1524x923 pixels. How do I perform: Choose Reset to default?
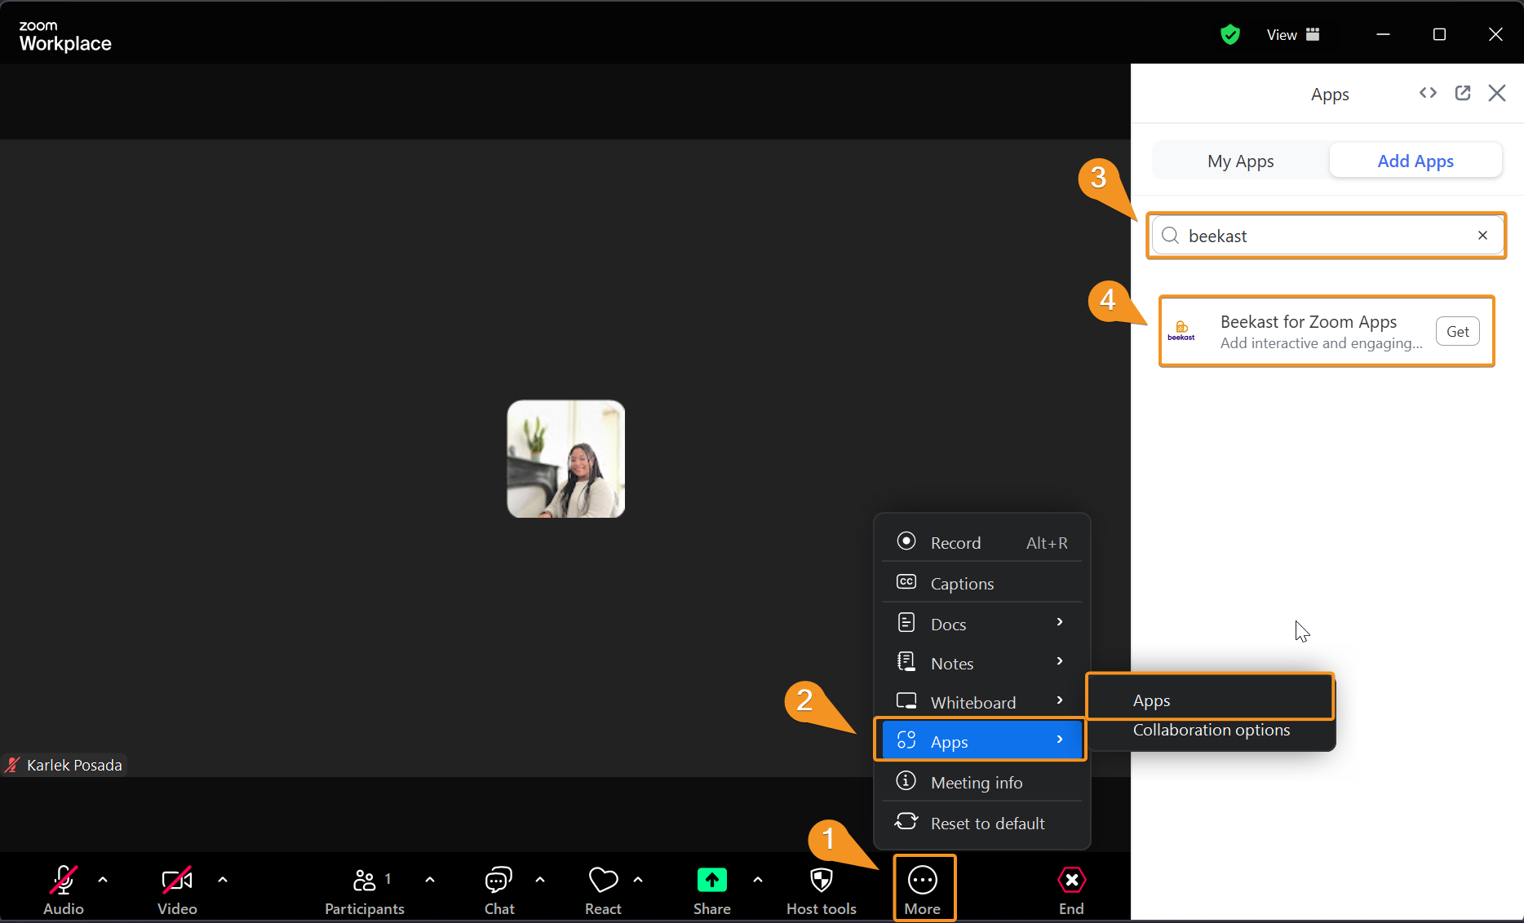(982, 823)
